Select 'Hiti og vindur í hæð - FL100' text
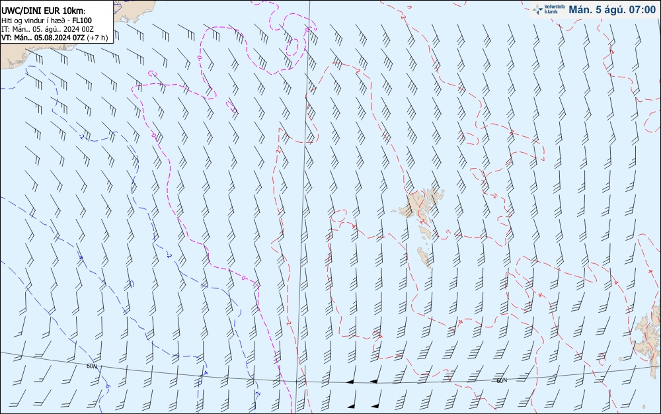The height and width of the screenshot is (414, 661). coord(46,21)
